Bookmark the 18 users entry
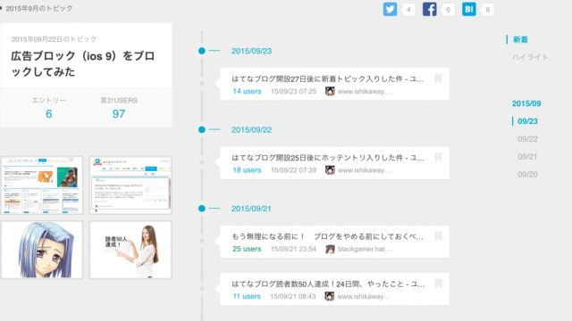The image size is (572, 321). [x=439, y=157]
